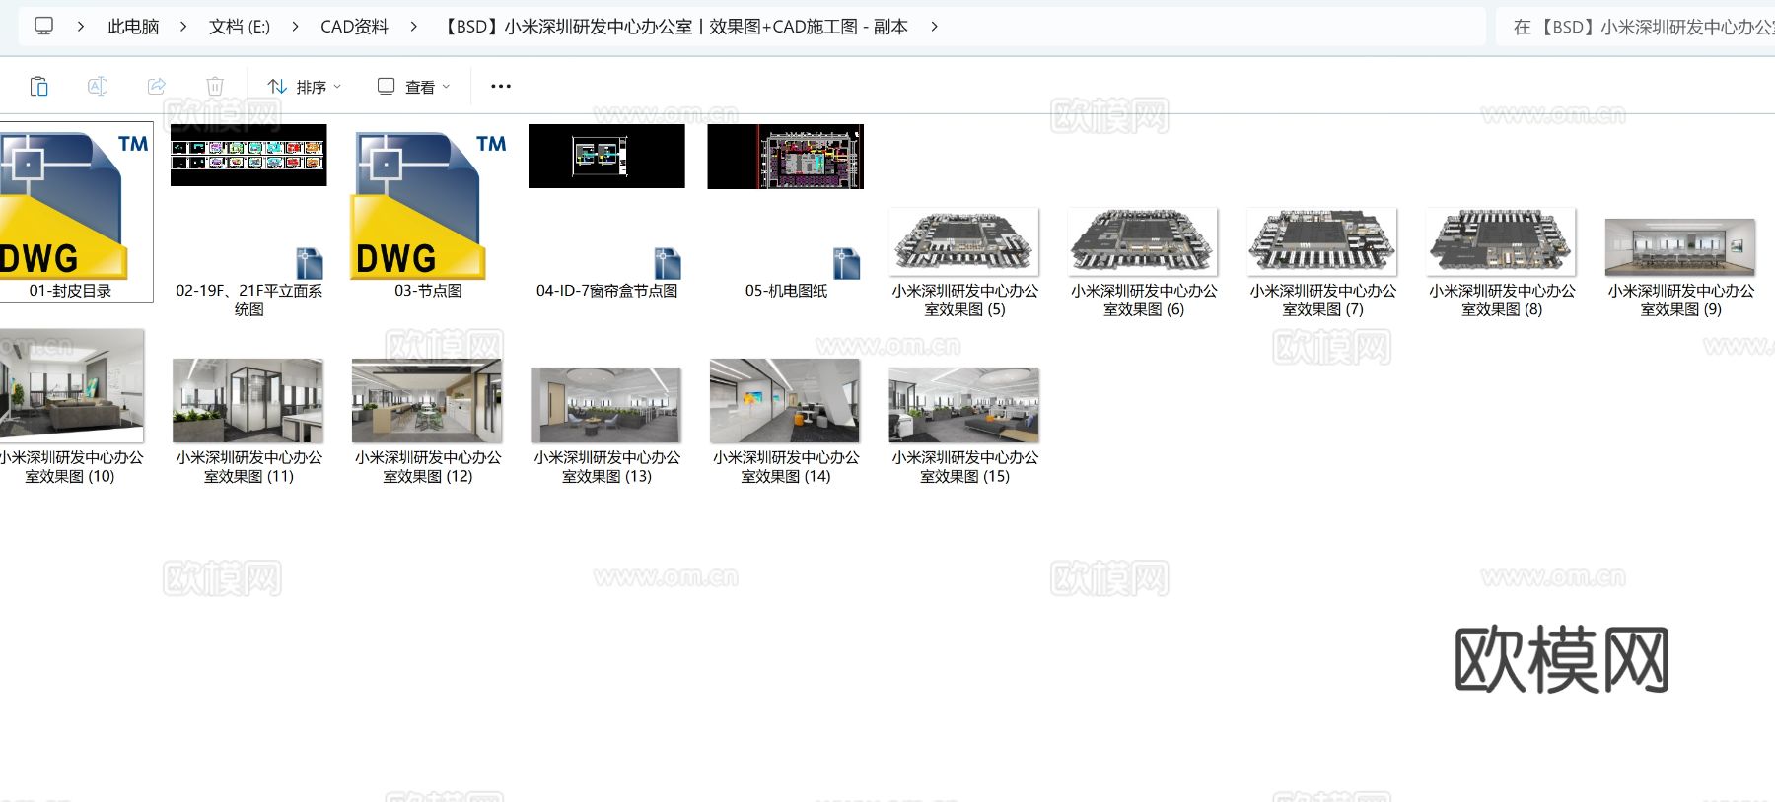Click DWG badge on 04-ID-7 file thumbnail
The width and height of the screenshot is (1775, 802).
pyautogui.click(x=668, y=263)
